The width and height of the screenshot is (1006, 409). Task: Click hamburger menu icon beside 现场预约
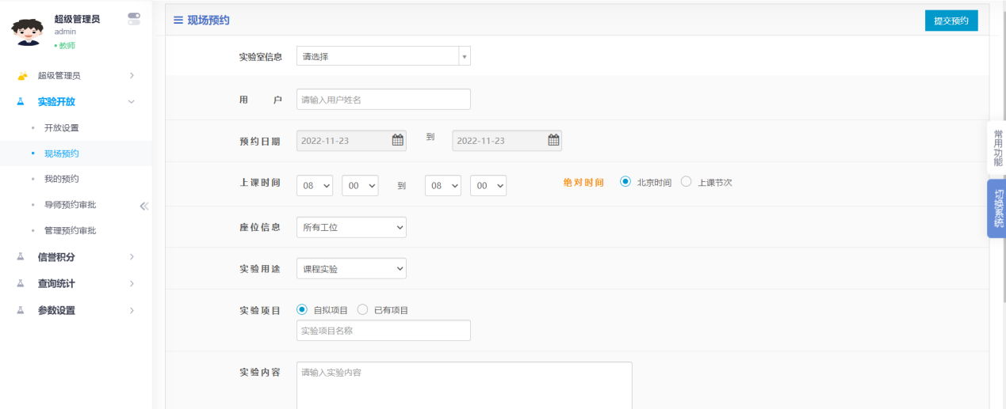(x=178, y=21)
